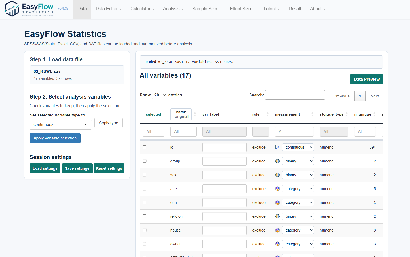Check the owner variable checkbox
This screenshot has width=410, height=257.
144,244
